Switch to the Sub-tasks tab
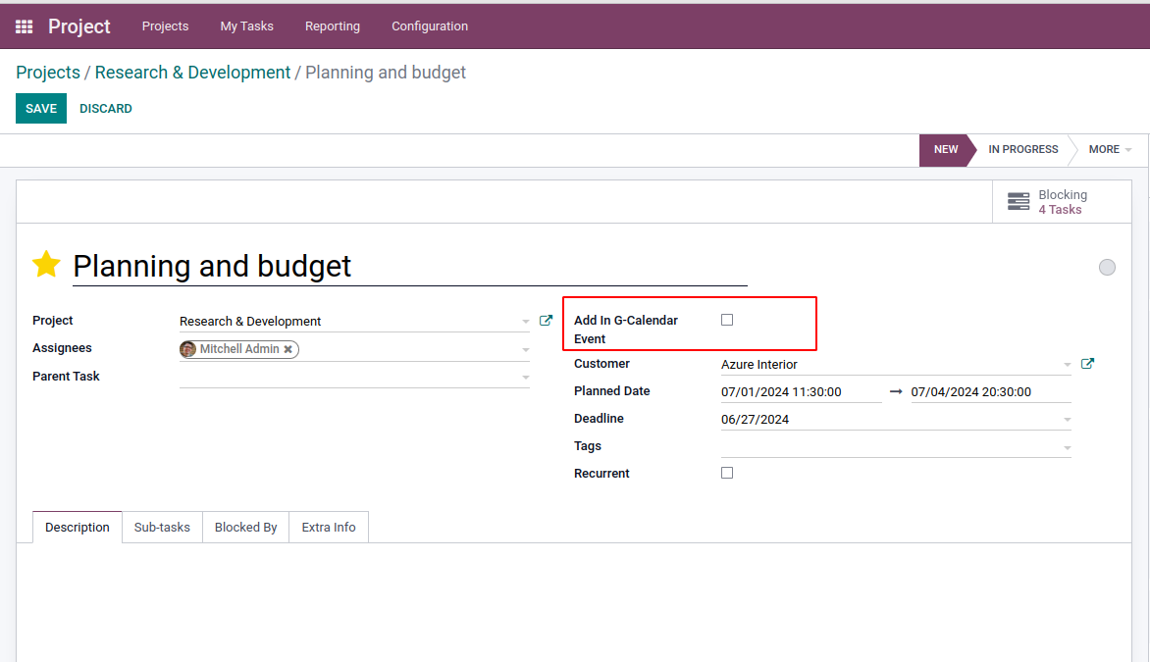Viewport: 1150px width, 662px height. [x=162, y=528]
